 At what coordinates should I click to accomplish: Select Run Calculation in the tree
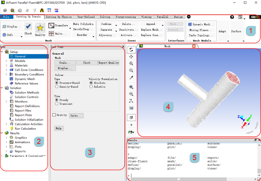pos(25,129)
